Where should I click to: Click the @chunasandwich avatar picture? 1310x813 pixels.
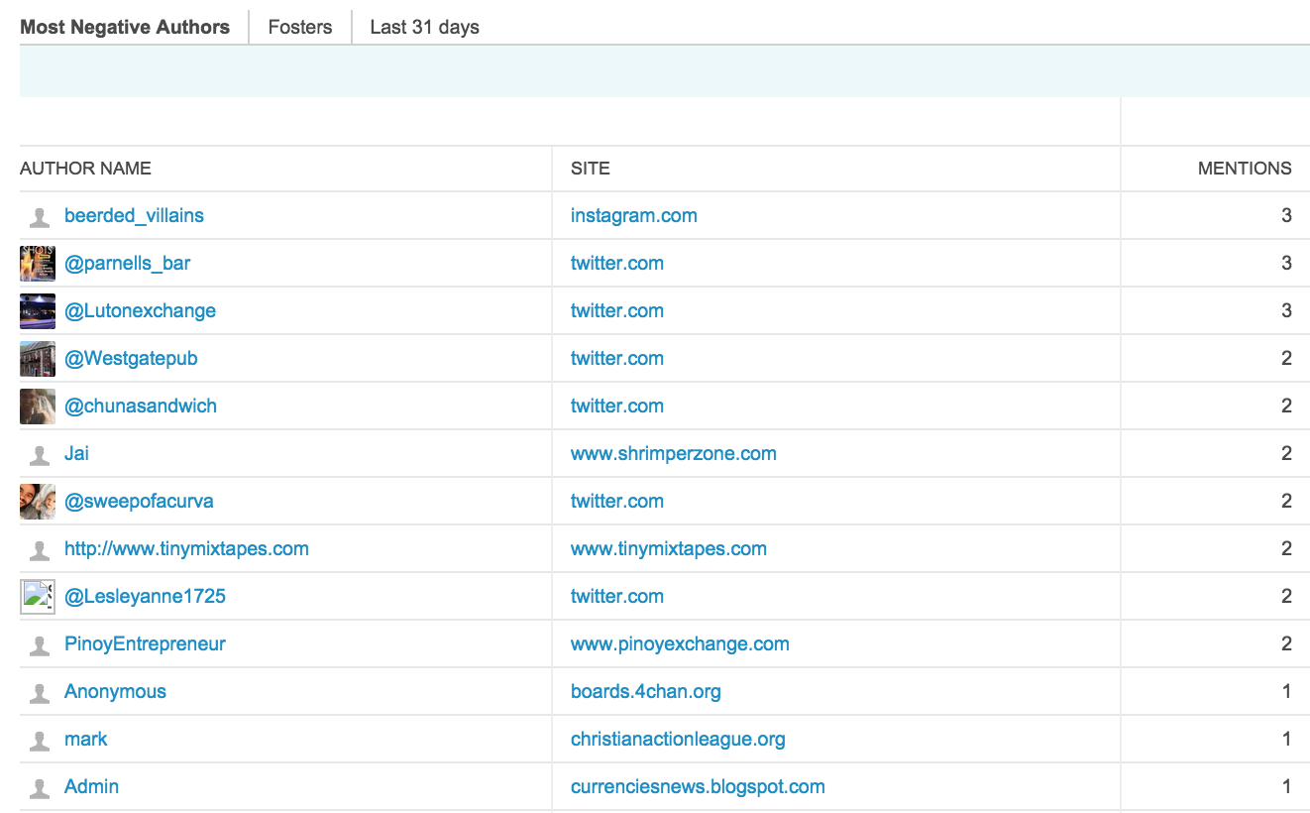[38, 406]
